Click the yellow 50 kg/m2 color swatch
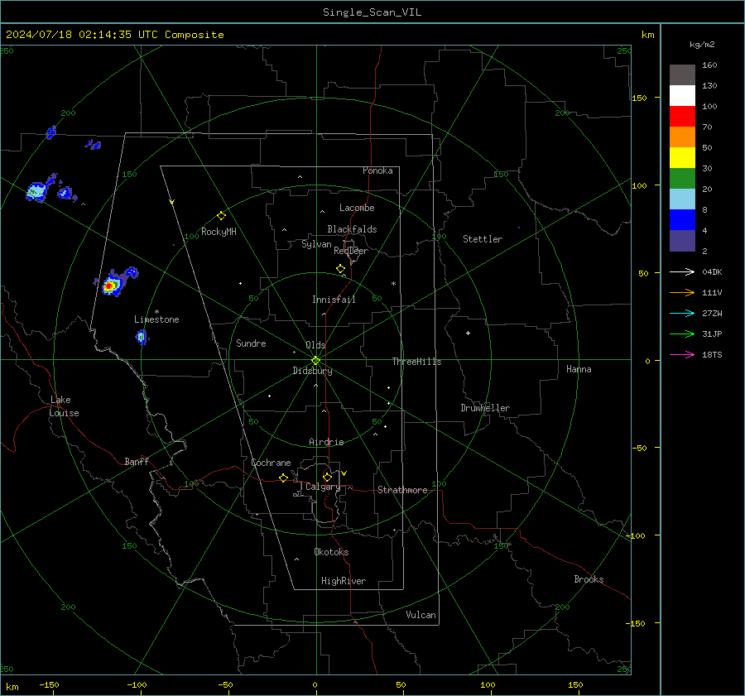This screenshot has width=745, height=696. (682, 158)
